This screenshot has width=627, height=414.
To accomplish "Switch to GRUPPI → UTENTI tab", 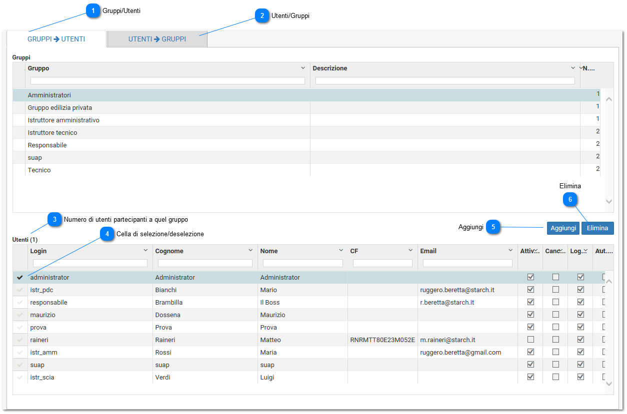I will coord(56,39).
